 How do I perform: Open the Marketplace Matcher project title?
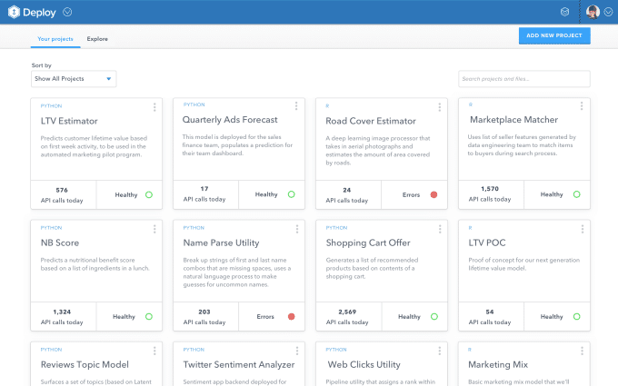click(x=513, y=120)
